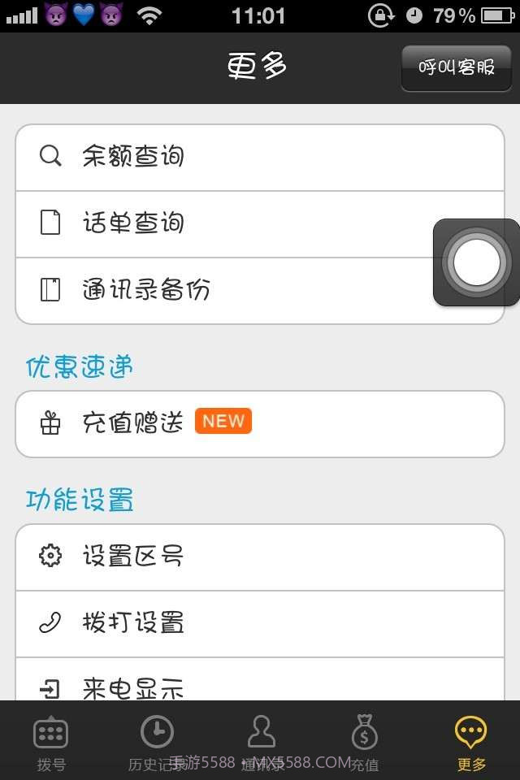The height and width of the screenshot is (780, 520).
Task: Select the 拨打设置 phone hook icon
Action: (x=51, y=622)
